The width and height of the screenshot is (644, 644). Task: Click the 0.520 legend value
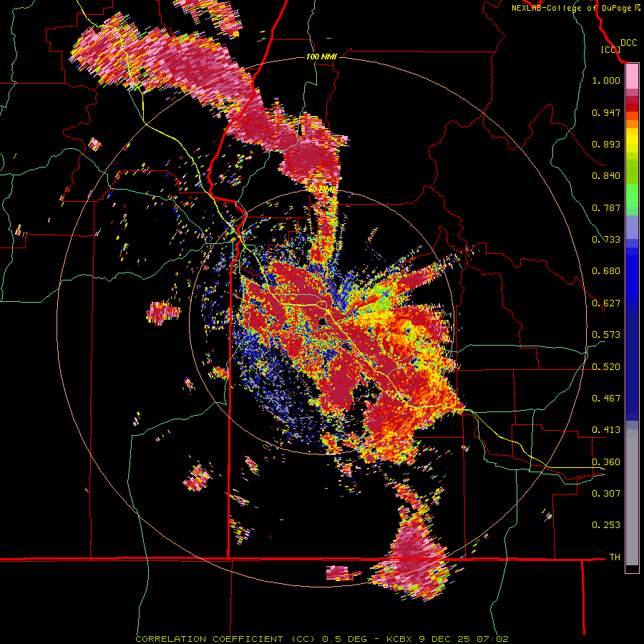coord(606,367)
